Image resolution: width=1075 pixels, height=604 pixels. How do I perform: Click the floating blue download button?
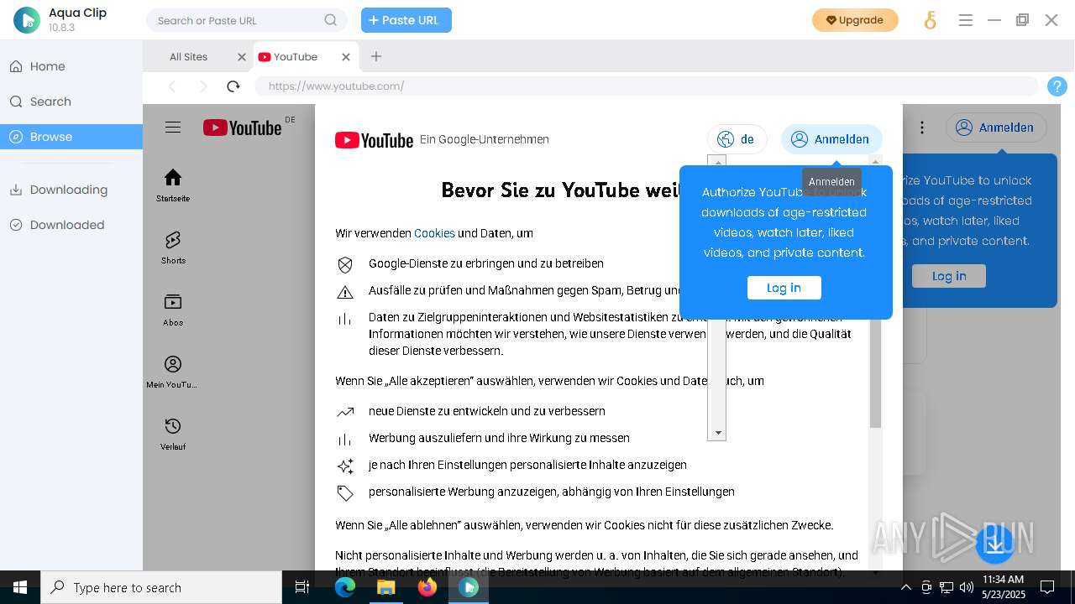click(995, 544)
